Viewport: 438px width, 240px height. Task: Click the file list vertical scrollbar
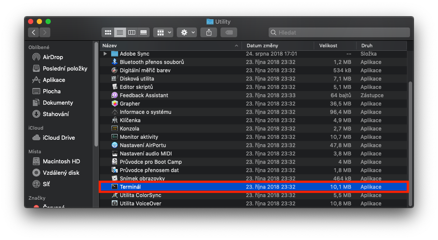coord(410,143)
